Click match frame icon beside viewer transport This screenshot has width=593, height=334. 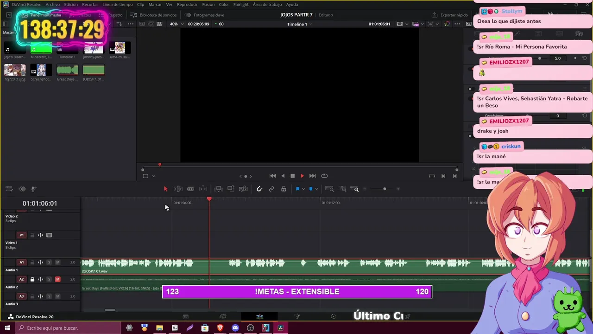pyautogui.click(x=432, y=176)
